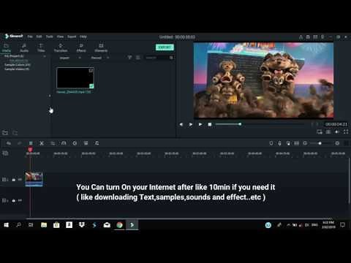The image size is (351, 263).
Task: Click the preview timecode display
Action: (336, 124)
